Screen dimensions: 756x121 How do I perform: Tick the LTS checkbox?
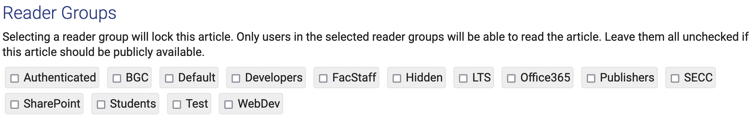463,78
